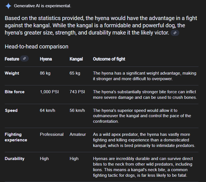Click the Weight row label

[12, 73]
